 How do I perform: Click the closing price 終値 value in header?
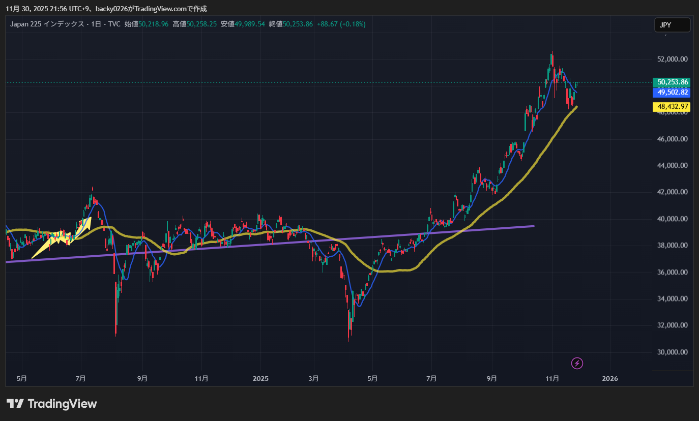298,24
